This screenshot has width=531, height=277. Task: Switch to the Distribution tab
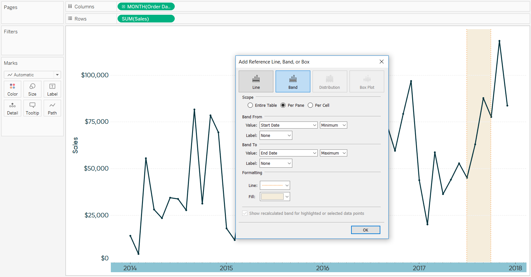(330, 81)
